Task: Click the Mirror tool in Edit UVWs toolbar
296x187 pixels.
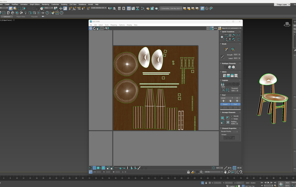Action: pyautogui.click(x=107, y=28)
